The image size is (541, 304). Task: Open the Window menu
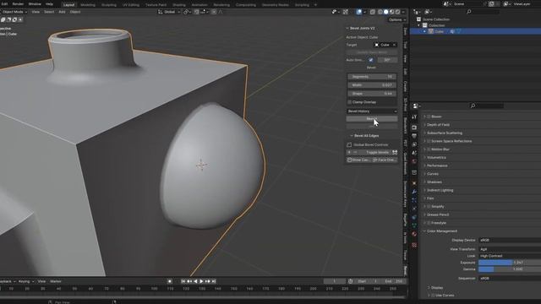[35, 4]
